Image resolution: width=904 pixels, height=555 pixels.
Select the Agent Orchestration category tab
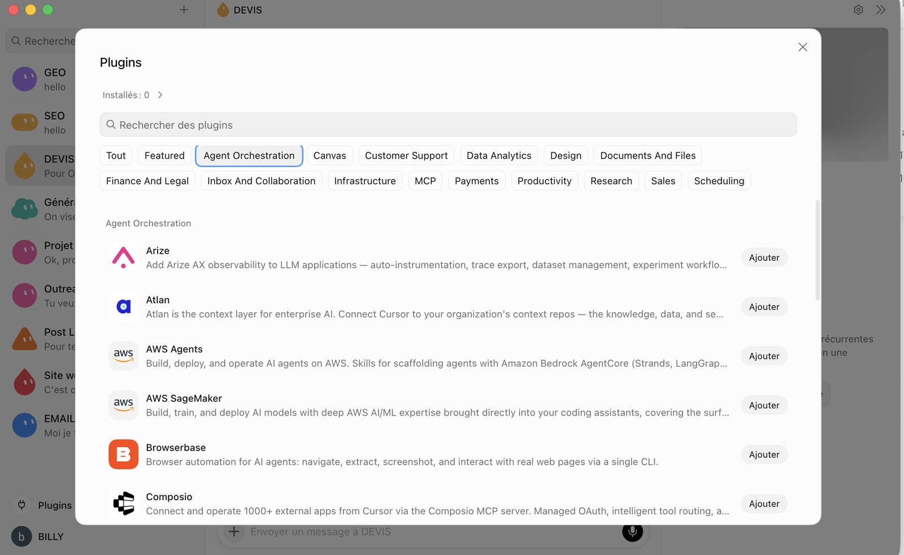[x=249, y=155]
